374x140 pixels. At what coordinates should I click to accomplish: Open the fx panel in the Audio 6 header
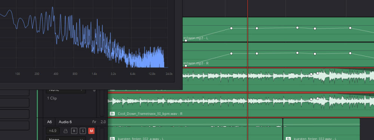click(94, 122)
